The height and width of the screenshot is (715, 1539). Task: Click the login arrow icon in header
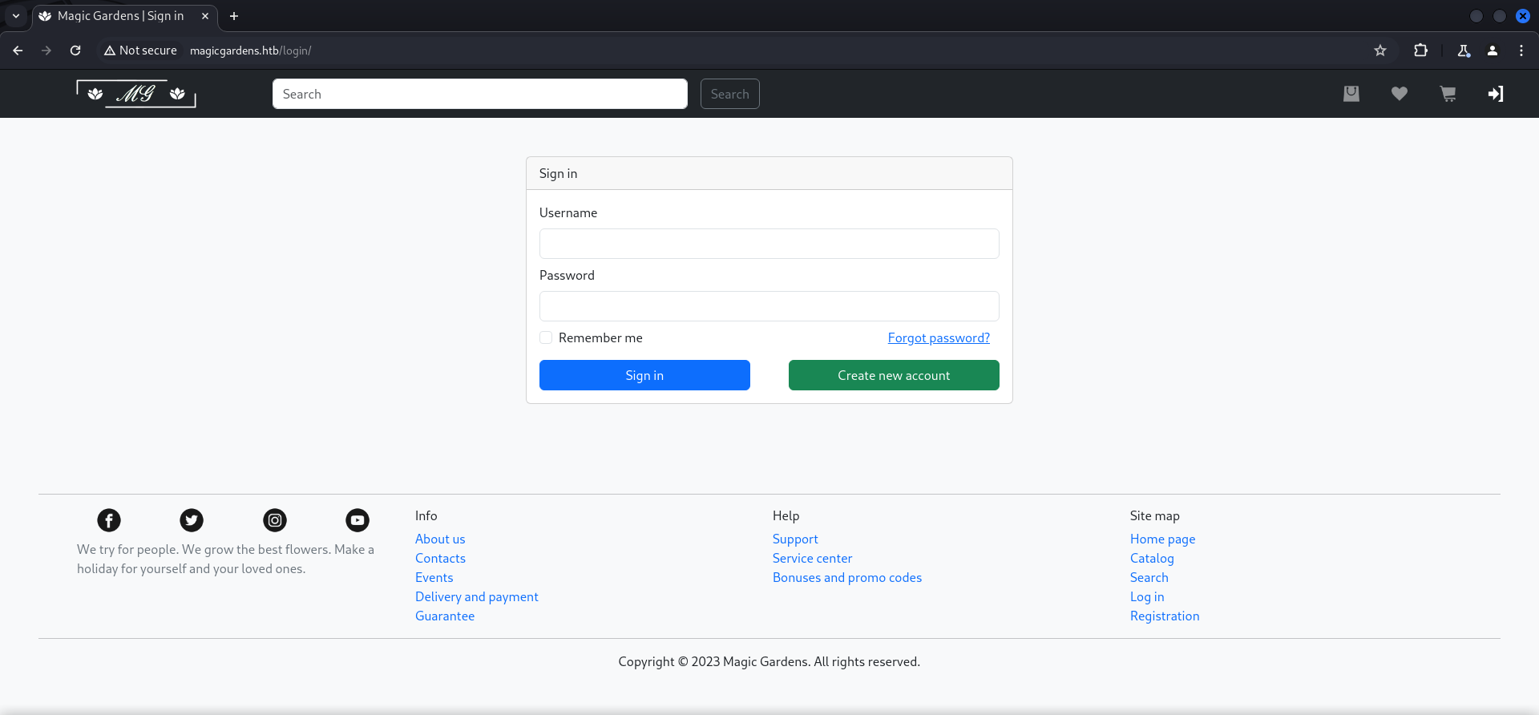coord(1496,94)
